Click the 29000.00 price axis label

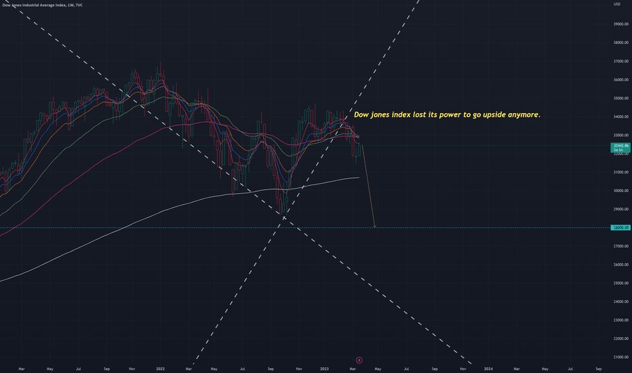tap(620, 210)
